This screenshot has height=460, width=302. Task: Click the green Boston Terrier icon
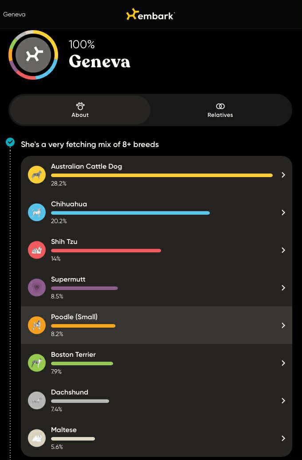click(37, 363)
